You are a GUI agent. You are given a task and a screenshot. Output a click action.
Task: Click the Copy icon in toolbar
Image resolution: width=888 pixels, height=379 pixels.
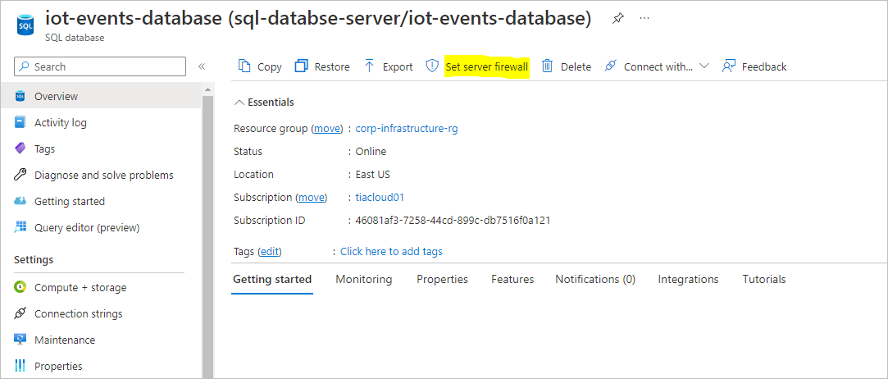244,66
